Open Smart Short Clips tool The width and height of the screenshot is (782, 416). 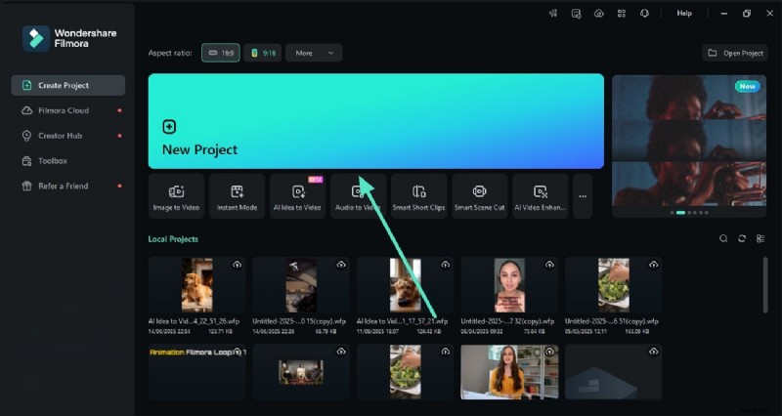tap(418, 196)
